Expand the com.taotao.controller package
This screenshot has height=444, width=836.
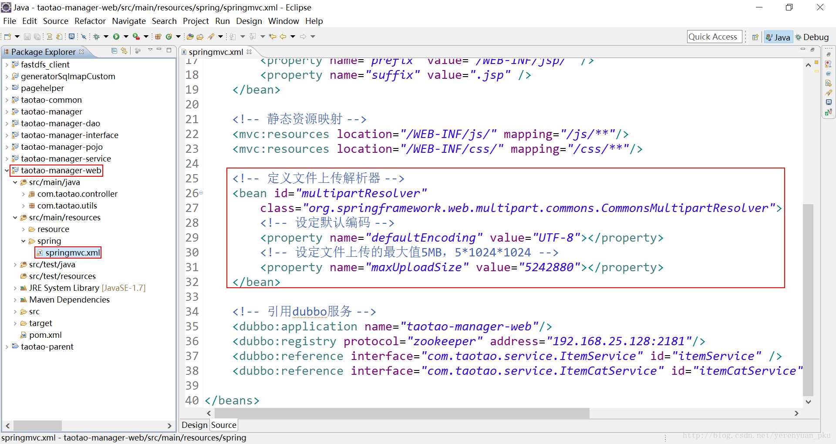[23, 194]
